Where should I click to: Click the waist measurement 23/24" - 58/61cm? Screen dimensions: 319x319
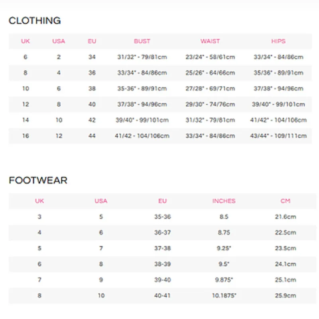210,57
